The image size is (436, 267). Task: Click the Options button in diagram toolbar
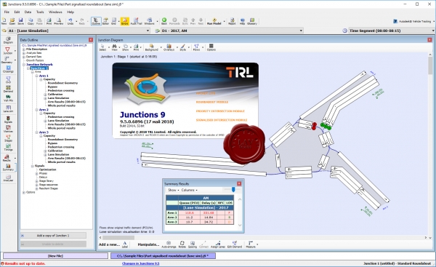(211, 47)
